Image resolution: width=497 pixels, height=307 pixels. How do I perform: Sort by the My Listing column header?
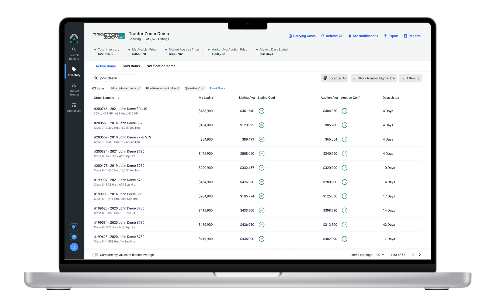(206, 98)
